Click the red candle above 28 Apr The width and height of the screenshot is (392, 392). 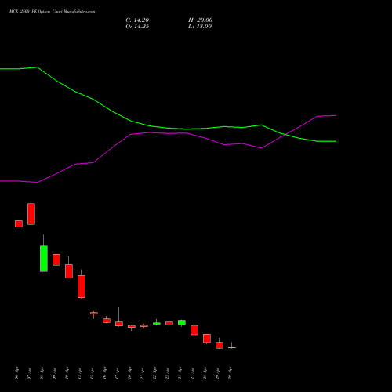coord(207,339)
